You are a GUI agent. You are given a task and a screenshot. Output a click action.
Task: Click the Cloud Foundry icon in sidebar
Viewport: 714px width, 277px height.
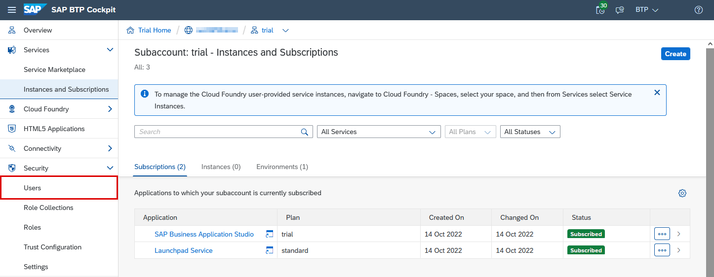pos(12,109)
